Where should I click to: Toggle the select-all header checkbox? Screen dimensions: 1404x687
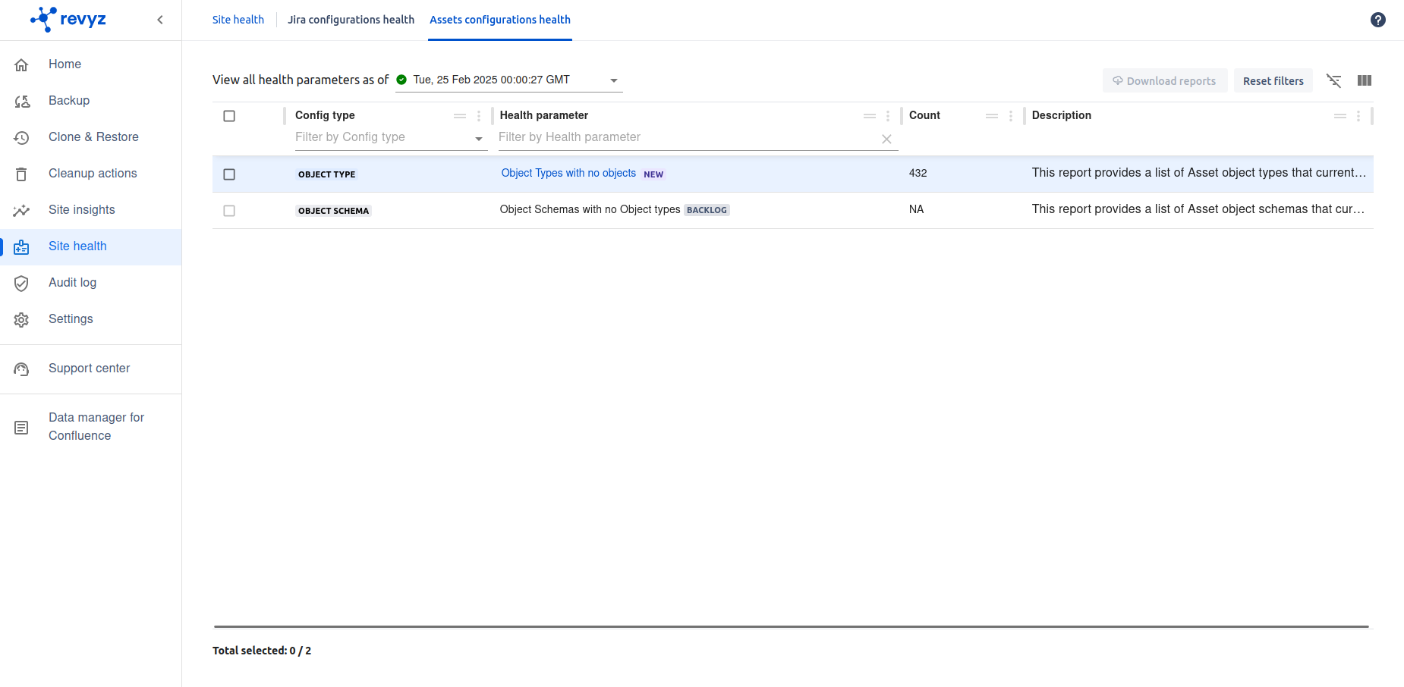[229, 116]
